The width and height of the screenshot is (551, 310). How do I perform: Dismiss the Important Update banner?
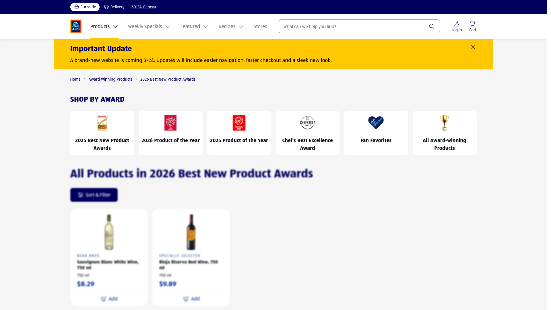473,47
